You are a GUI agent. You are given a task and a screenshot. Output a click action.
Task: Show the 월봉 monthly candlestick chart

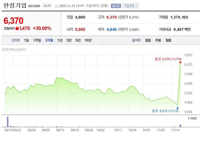tap(168, 40)
